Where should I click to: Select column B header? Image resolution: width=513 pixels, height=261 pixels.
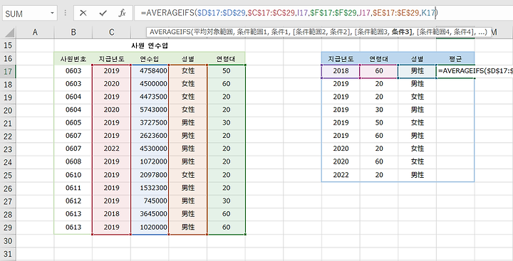coord(73,32)
